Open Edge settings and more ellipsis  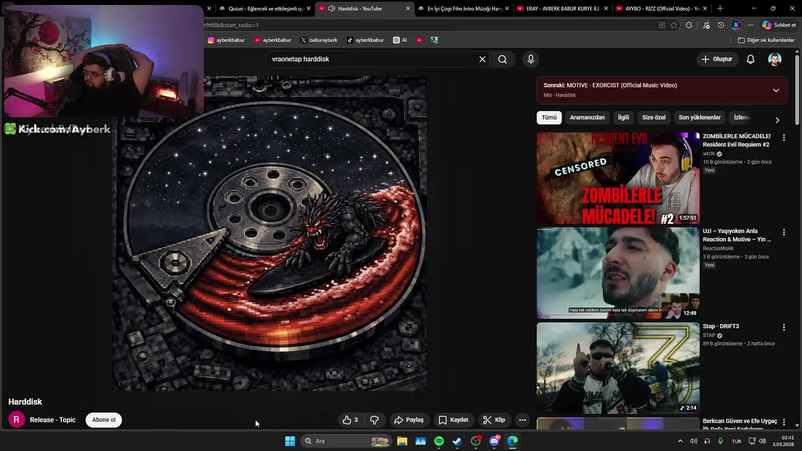[x=751, y=25]
